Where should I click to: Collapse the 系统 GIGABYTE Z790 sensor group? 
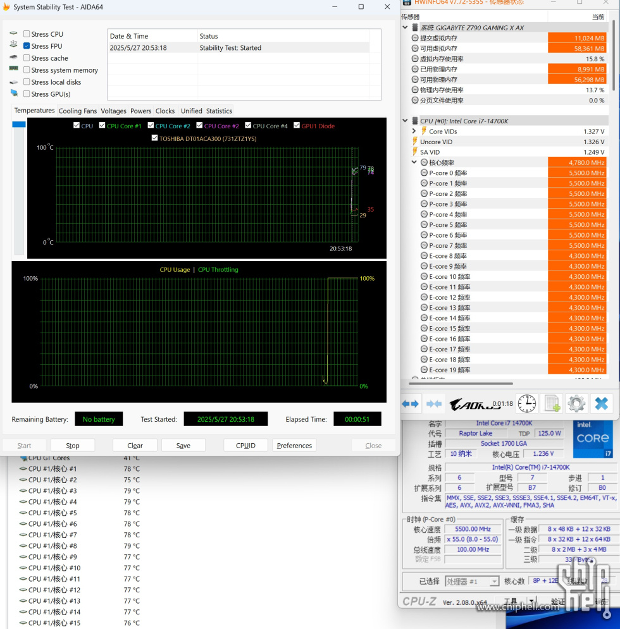pos(405,28)
